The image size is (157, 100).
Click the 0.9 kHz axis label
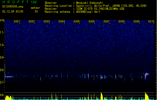[x=2, y=57]
